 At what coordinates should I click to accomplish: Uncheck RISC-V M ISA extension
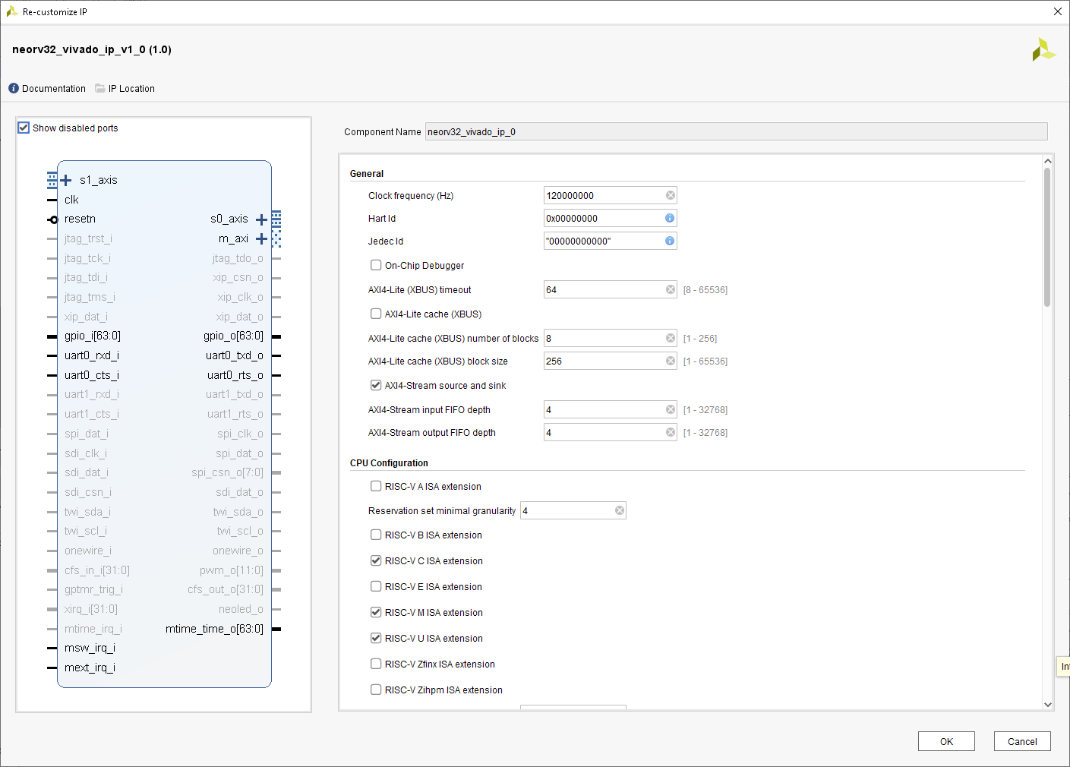click(376, 612)
